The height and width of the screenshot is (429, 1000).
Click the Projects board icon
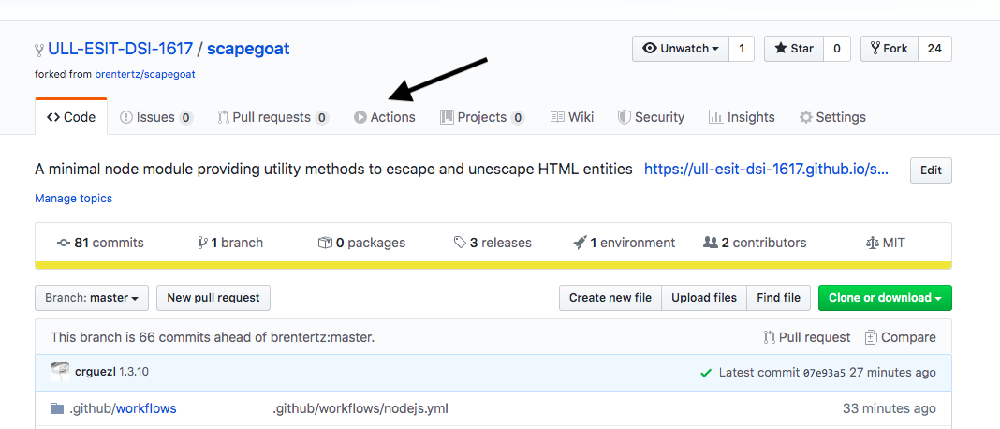pos(447,117)
